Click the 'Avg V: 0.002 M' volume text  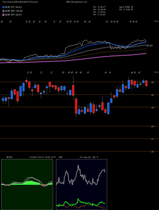tap(126, 7)
